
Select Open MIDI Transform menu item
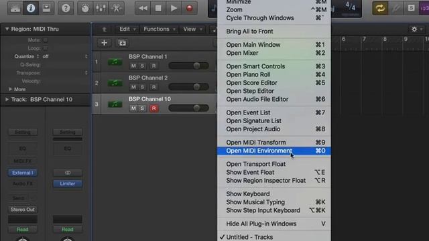point(274,143)
